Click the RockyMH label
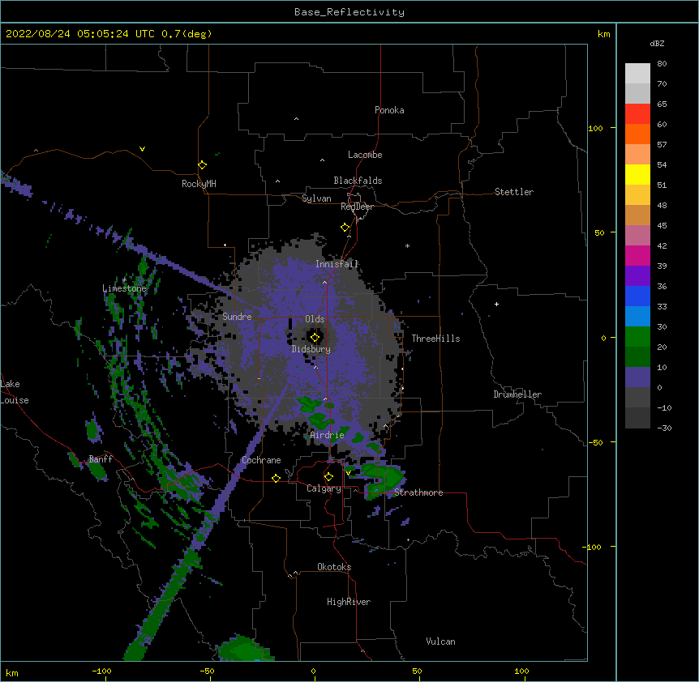 coord(199,184)
